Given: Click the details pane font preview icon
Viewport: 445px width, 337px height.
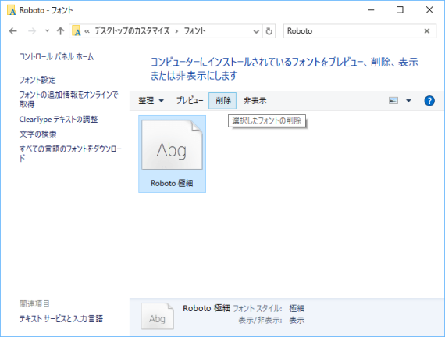Looking at the screenshot, I should point(158,316).
